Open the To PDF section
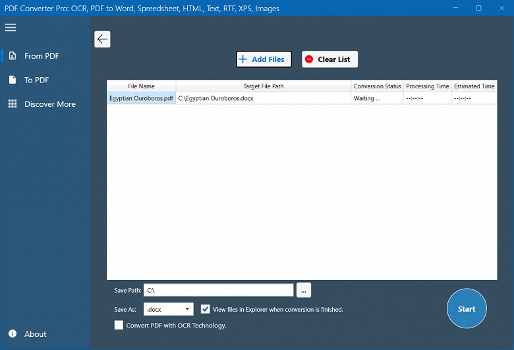 45,80
